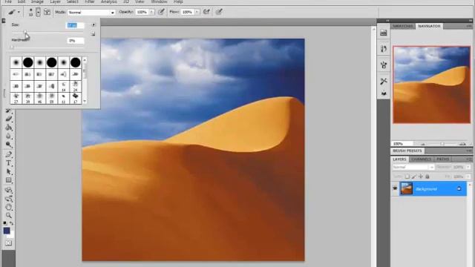This screenshot has height=267, width=475.
Task: Open the Analysis menu
Action: tap(109, 1)
